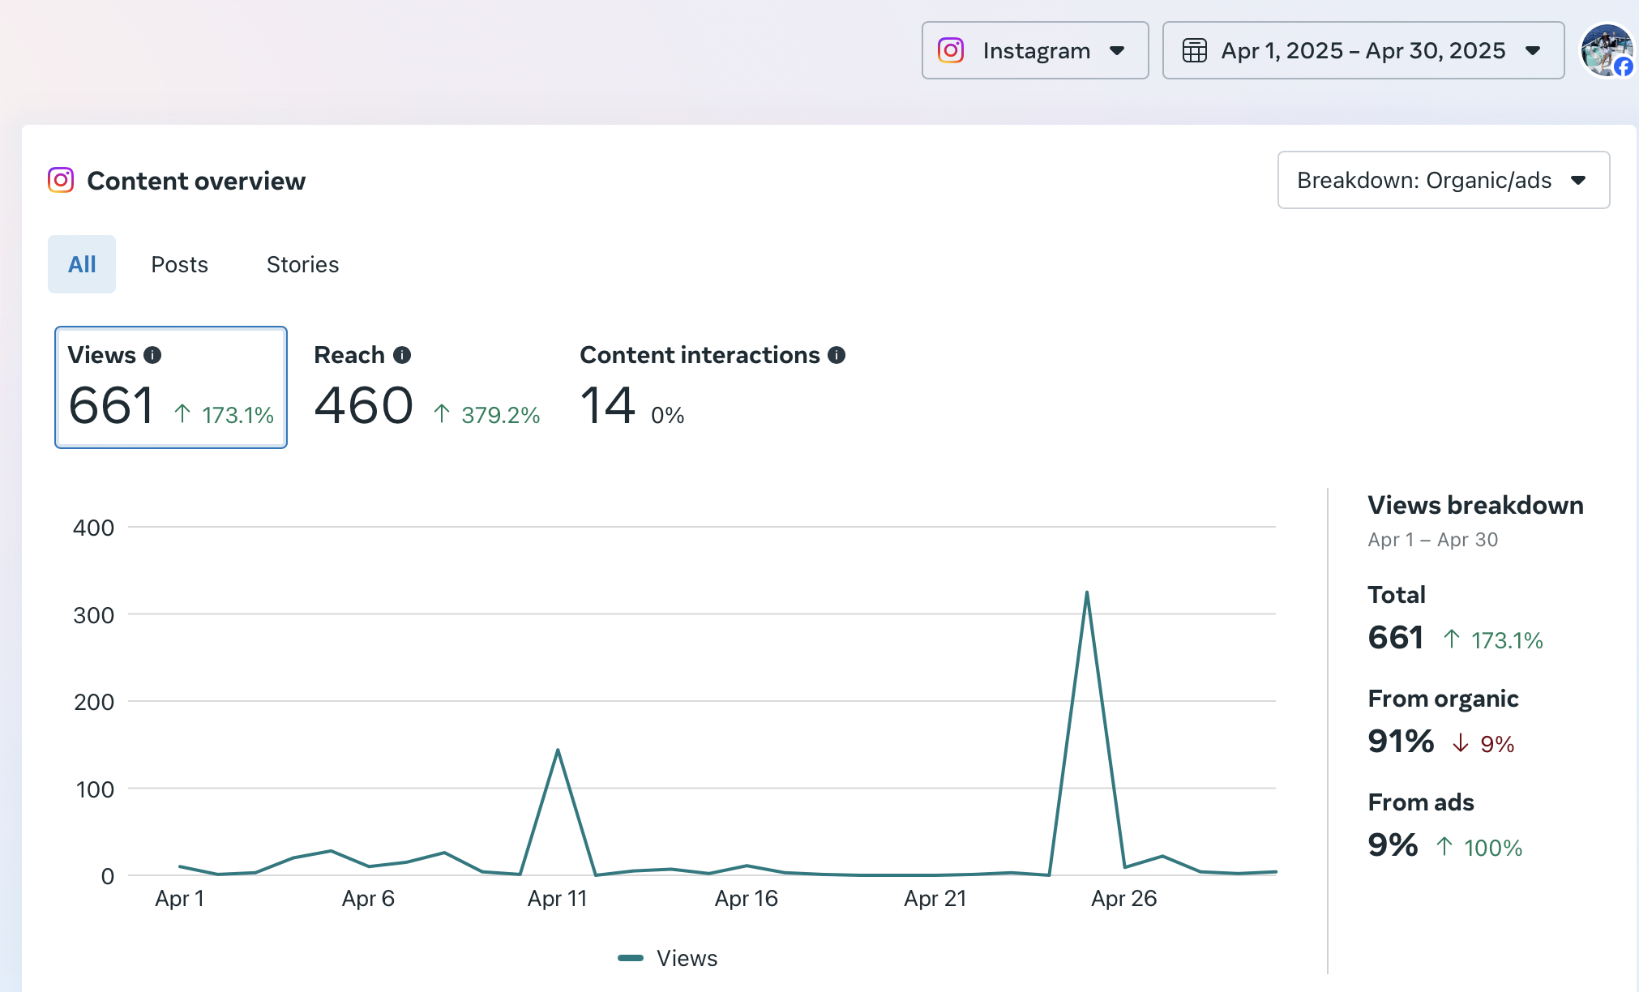
Task: Open the profile avatar with Facebook badge
Action: click(x=1607, y=50)
